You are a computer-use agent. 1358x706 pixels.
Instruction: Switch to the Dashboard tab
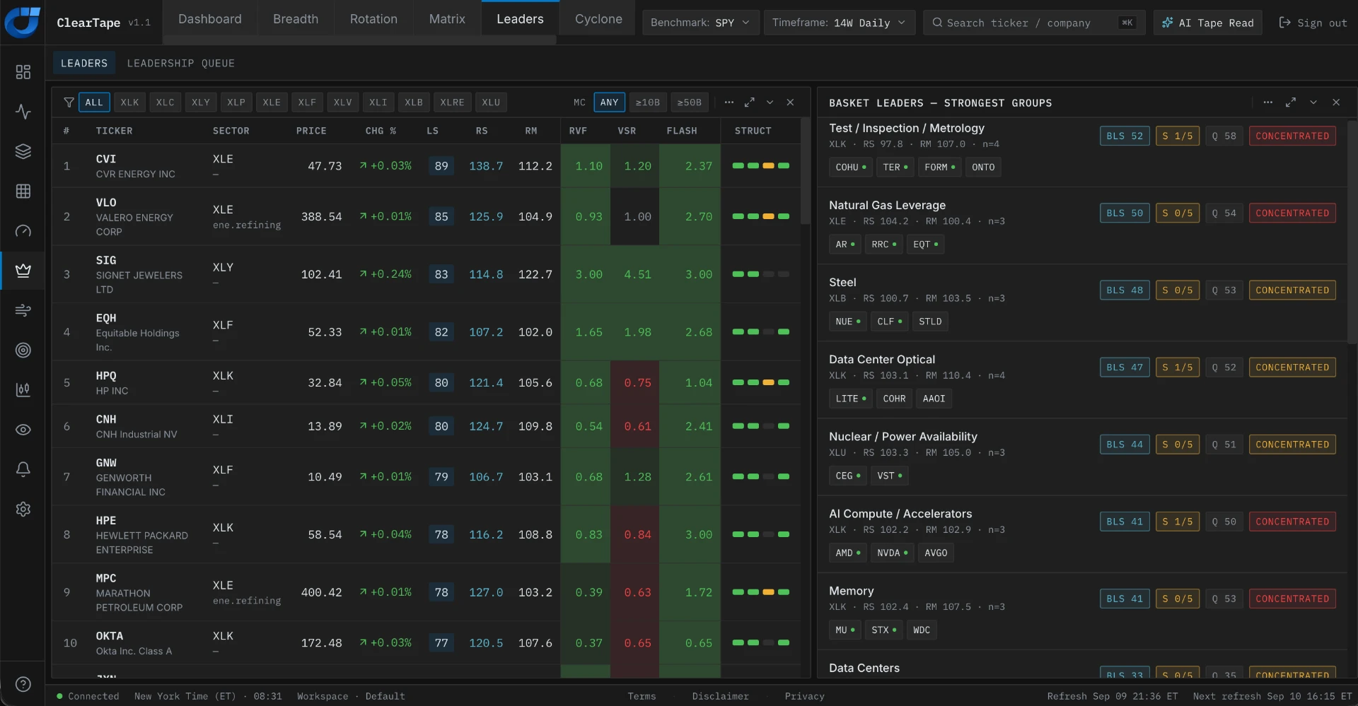pos(210,19)
